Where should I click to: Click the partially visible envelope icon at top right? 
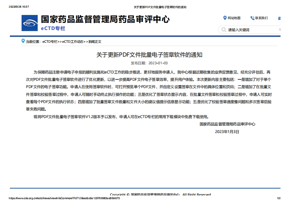[x=279, y=18]
